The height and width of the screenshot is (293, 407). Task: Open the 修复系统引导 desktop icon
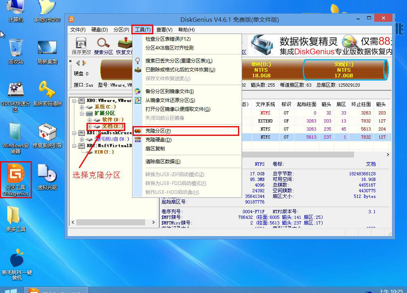pos(47,135)
